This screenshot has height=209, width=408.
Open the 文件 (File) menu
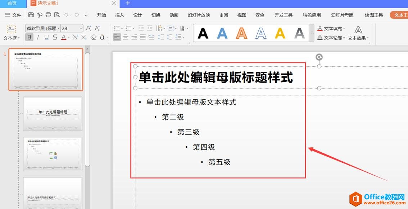point(13,15)
